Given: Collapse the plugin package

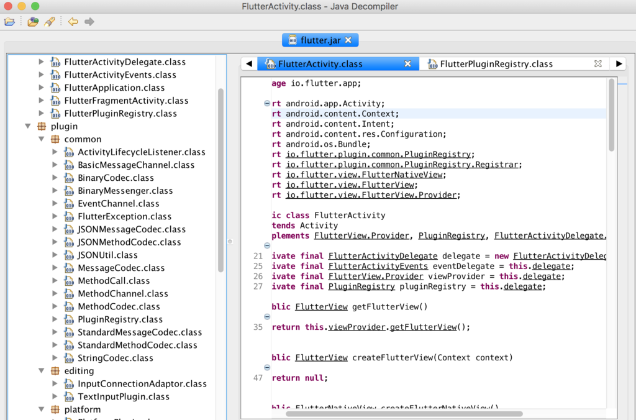Looking at the screenshot, I should tap(28, 126).
